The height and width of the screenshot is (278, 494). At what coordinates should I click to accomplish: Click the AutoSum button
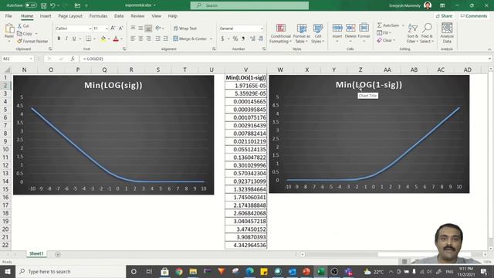(388, 25)
